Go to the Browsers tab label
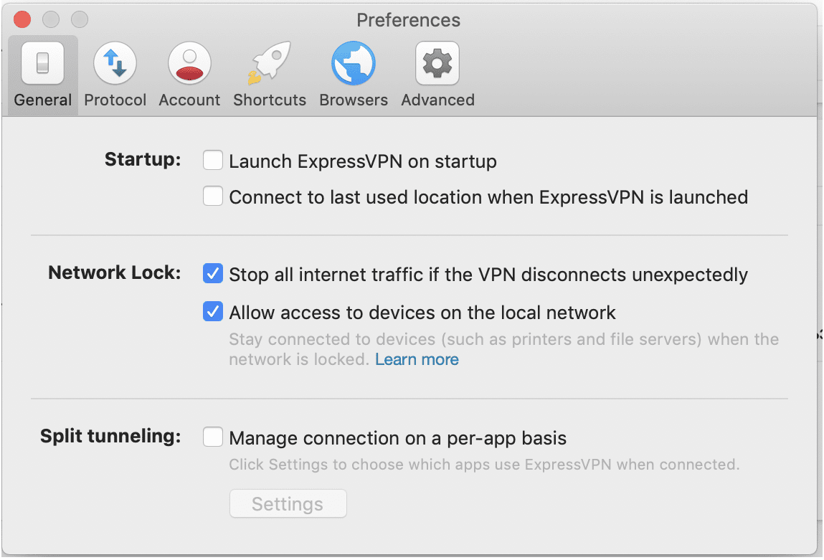 coord(354,100)
